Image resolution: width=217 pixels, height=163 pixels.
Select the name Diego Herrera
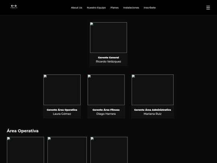point(106,114)
